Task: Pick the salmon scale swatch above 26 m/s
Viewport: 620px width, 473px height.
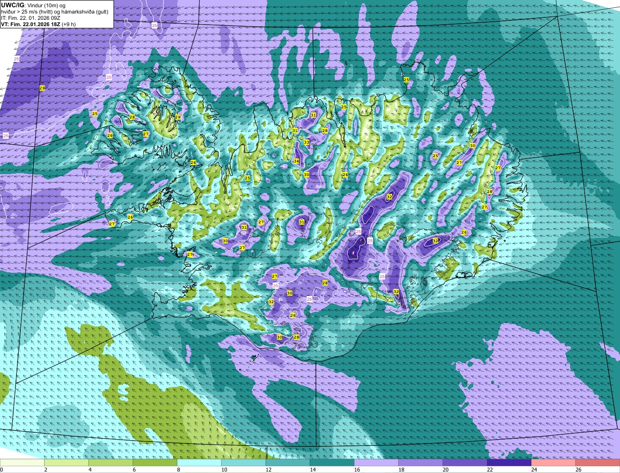Action: (598, 462)
